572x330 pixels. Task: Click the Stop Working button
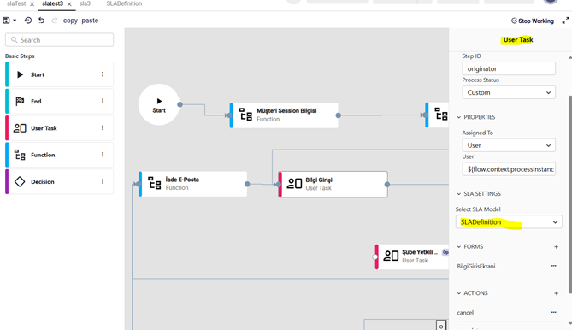(532, 21)
